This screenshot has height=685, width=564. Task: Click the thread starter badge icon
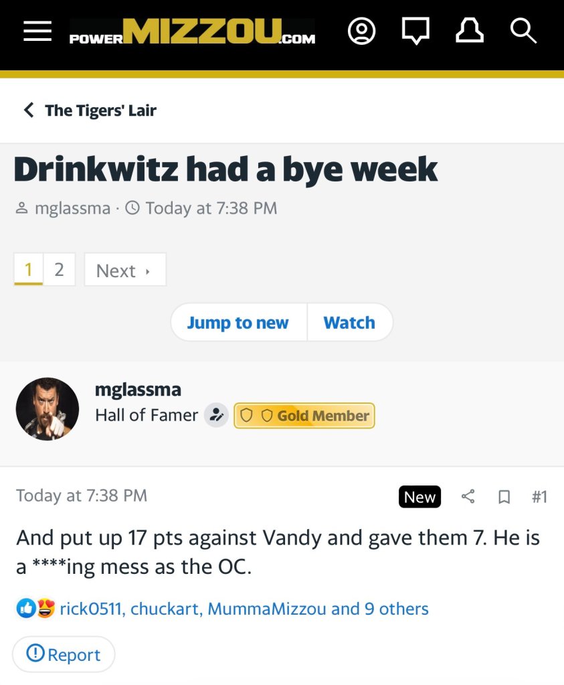216,415
